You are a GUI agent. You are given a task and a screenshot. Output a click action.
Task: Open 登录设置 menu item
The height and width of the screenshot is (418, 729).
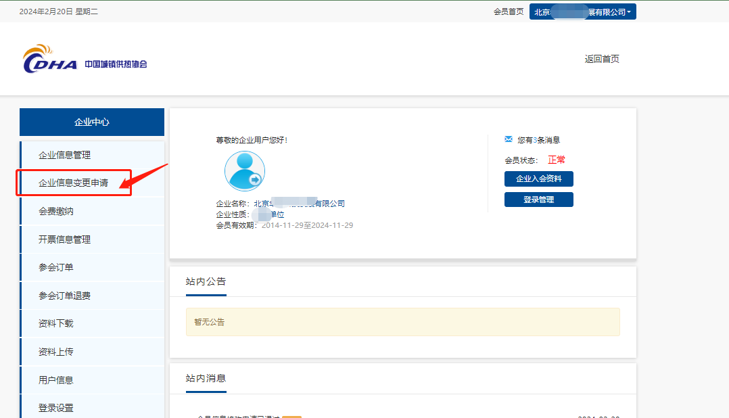click(92, 408)
